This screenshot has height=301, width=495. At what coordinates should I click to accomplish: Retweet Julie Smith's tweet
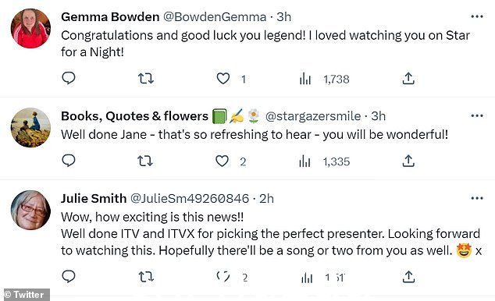click(146, 277)
